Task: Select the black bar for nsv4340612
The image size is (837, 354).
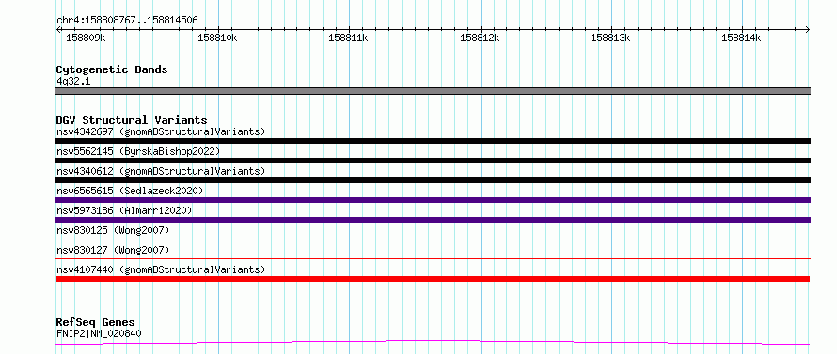Action: (433, 180)
